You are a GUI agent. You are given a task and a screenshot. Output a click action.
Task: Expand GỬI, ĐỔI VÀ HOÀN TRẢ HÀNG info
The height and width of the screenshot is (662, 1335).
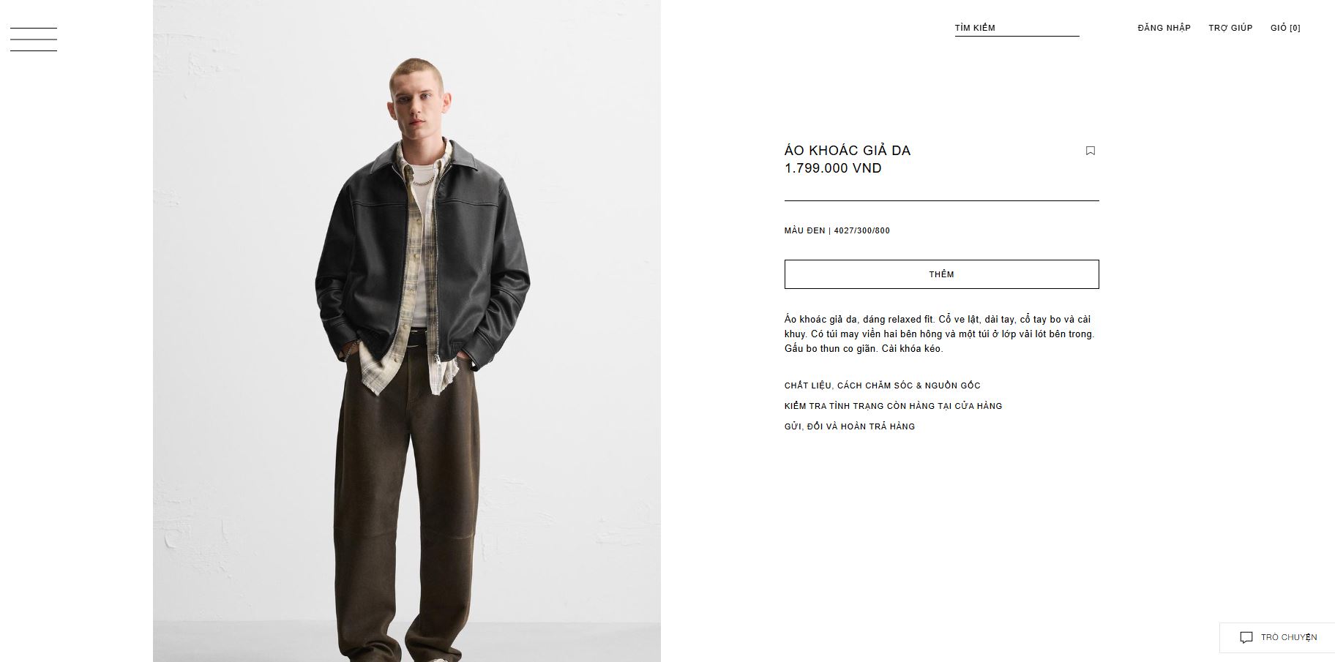coord(849,426)
